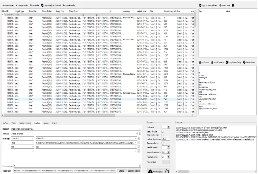
Task: Open the Base path dropdown
Action: point(140,129)
